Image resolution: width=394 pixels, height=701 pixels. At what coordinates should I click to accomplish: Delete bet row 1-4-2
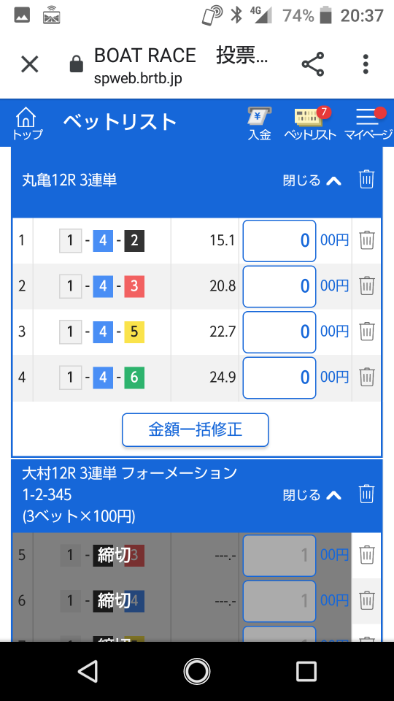[x=367, y=240]
